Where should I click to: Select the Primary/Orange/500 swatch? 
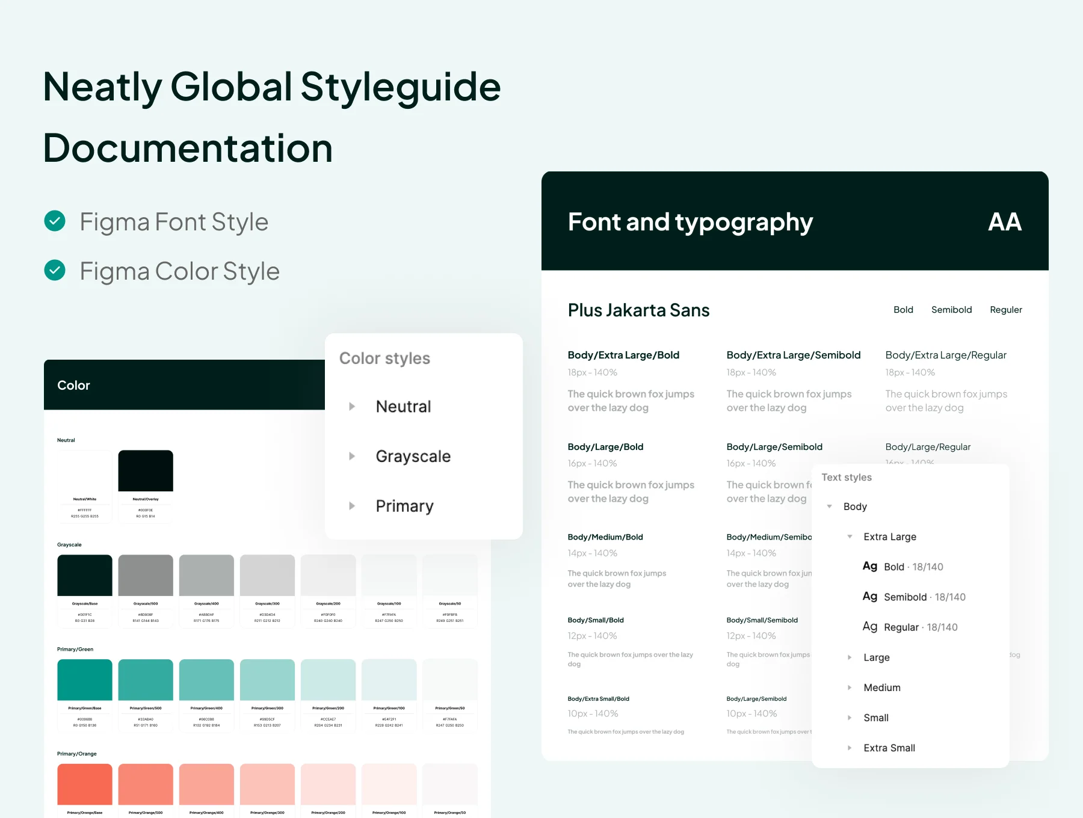tap(146, 784)
